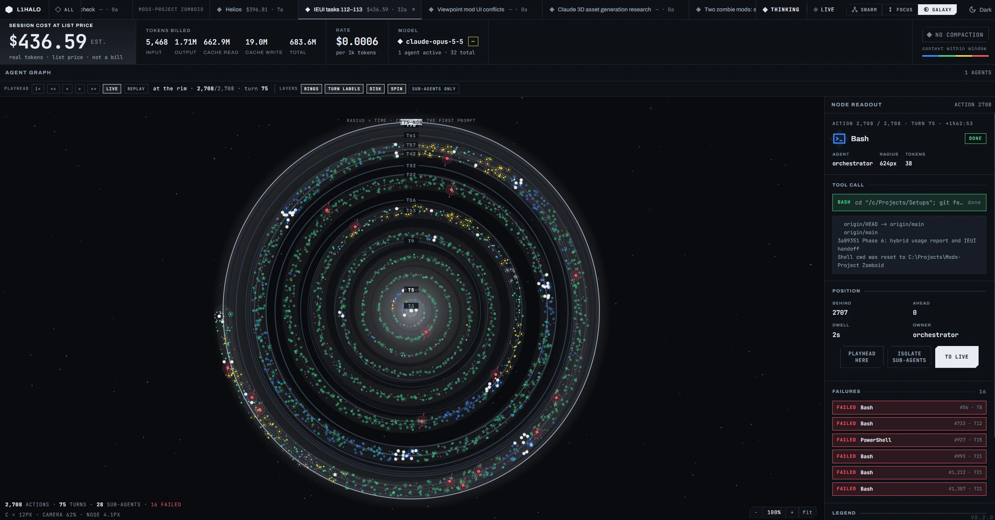The width and height of the screenshot is (995, 520).
Task: Click the context window color bar
Action: [x=955, y=56]
